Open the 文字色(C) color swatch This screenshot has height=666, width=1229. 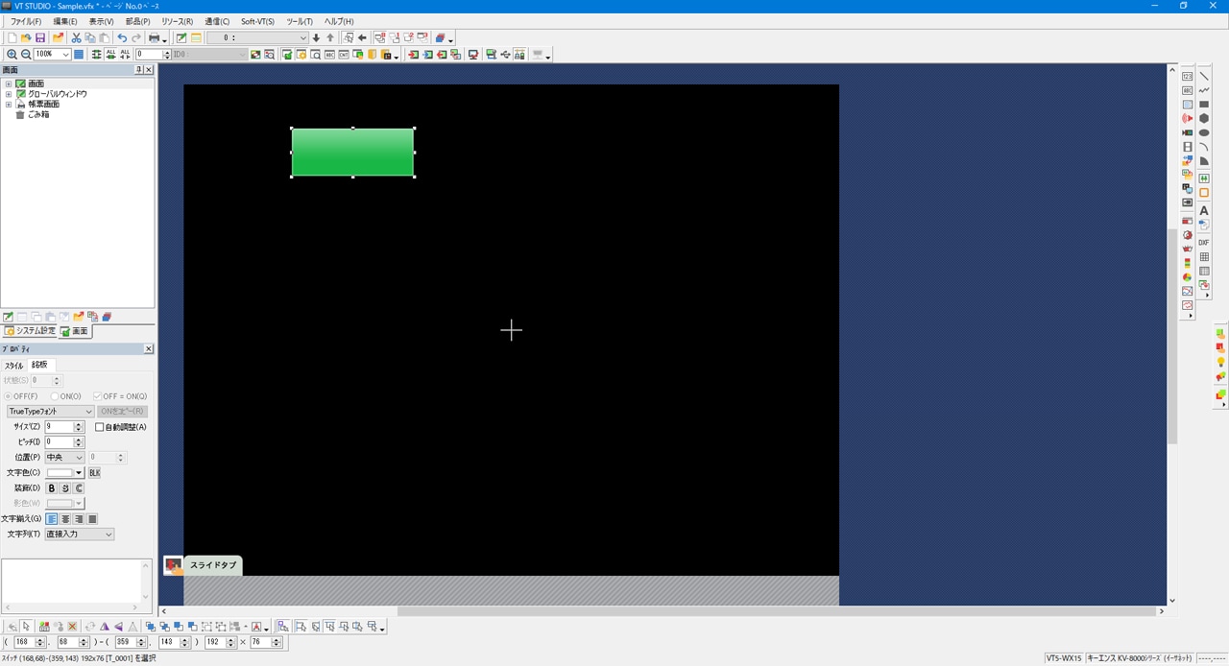65,473
